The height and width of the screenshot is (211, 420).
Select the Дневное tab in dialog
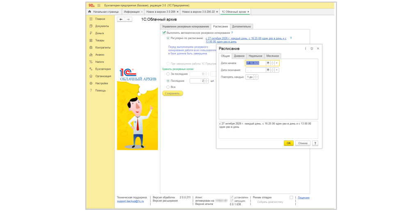coord(239,56)
